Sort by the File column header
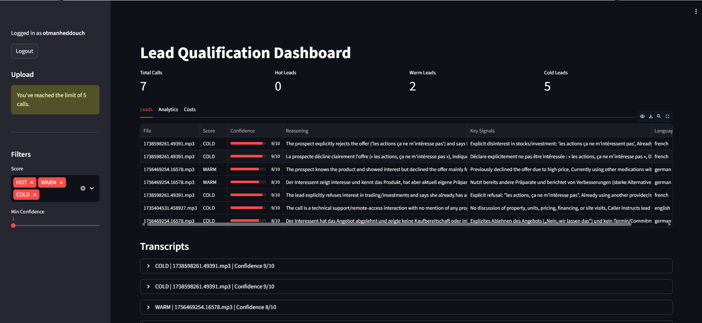This screenshot has height=323, width=702. pos(170,131)
